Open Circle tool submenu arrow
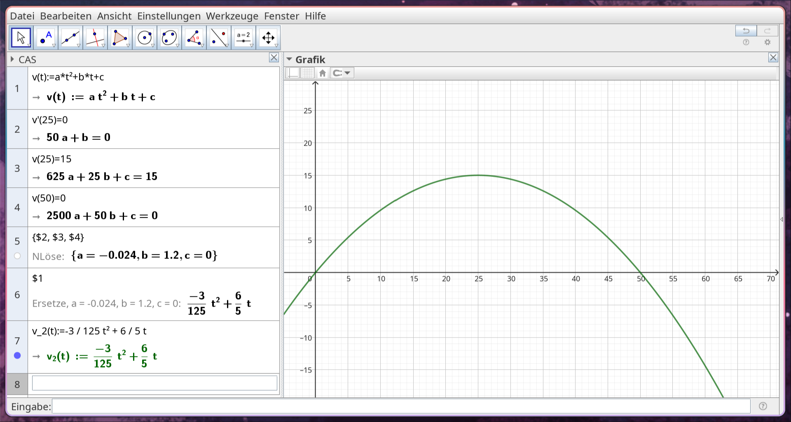 point(153,46)
